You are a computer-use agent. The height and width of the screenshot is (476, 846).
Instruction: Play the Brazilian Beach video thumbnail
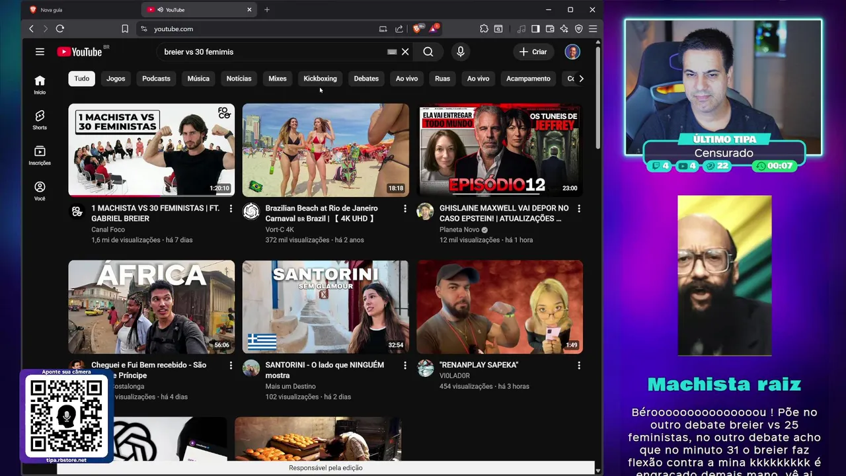(325, 150)
